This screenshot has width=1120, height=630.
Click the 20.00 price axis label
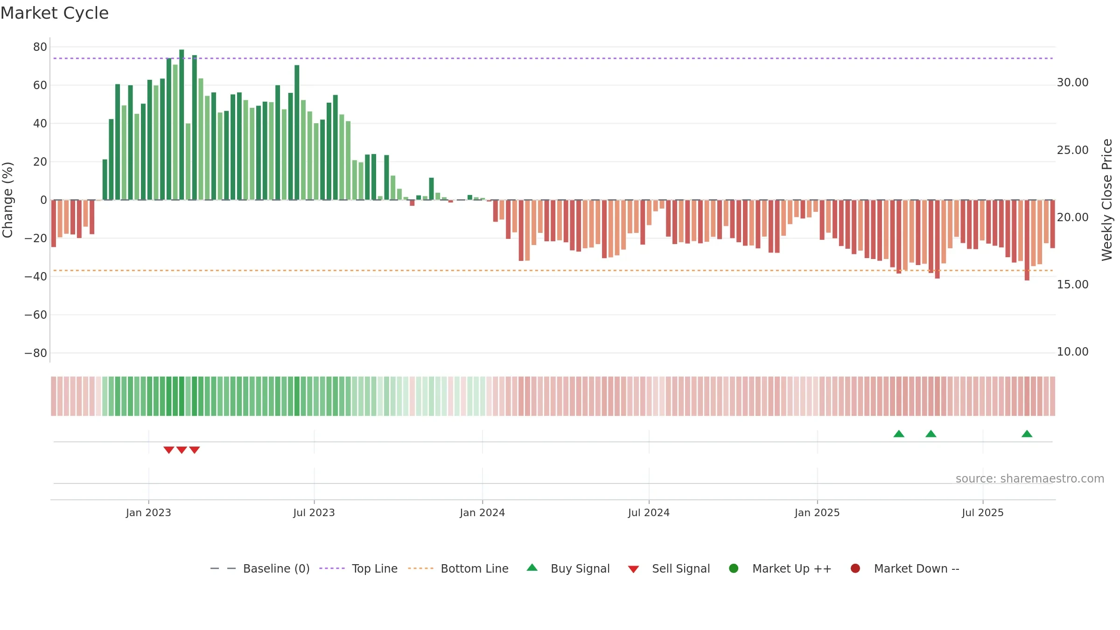click(1072, 217)
